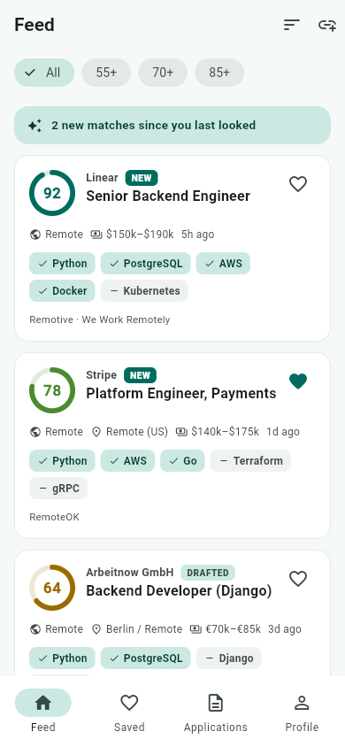The image size is (345, 747).
Task: Click the NEW badge on Linear card
Action: pyautogui.click(x=142, y=178)
